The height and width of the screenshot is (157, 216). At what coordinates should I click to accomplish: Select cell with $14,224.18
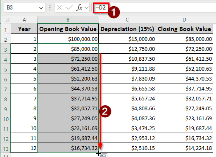(x=184, y=148)
